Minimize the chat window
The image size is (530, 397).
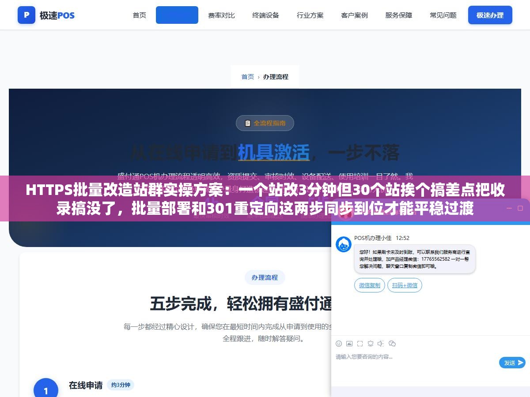coord(510,208)
